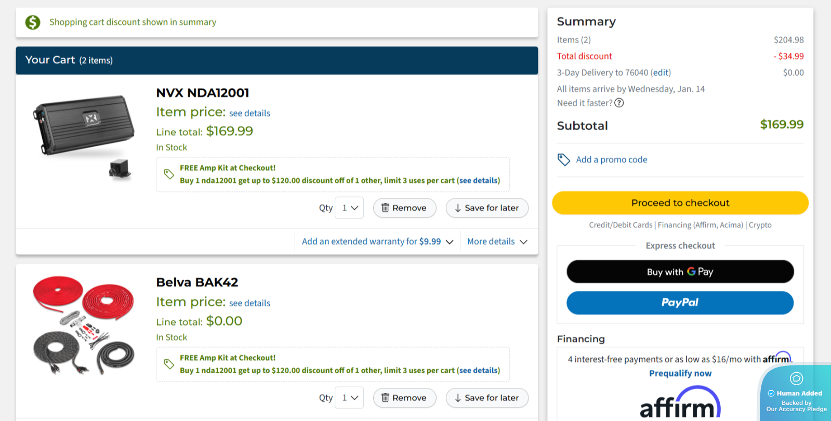Edit the delivery ZIP code 76040

pos(661,73)
